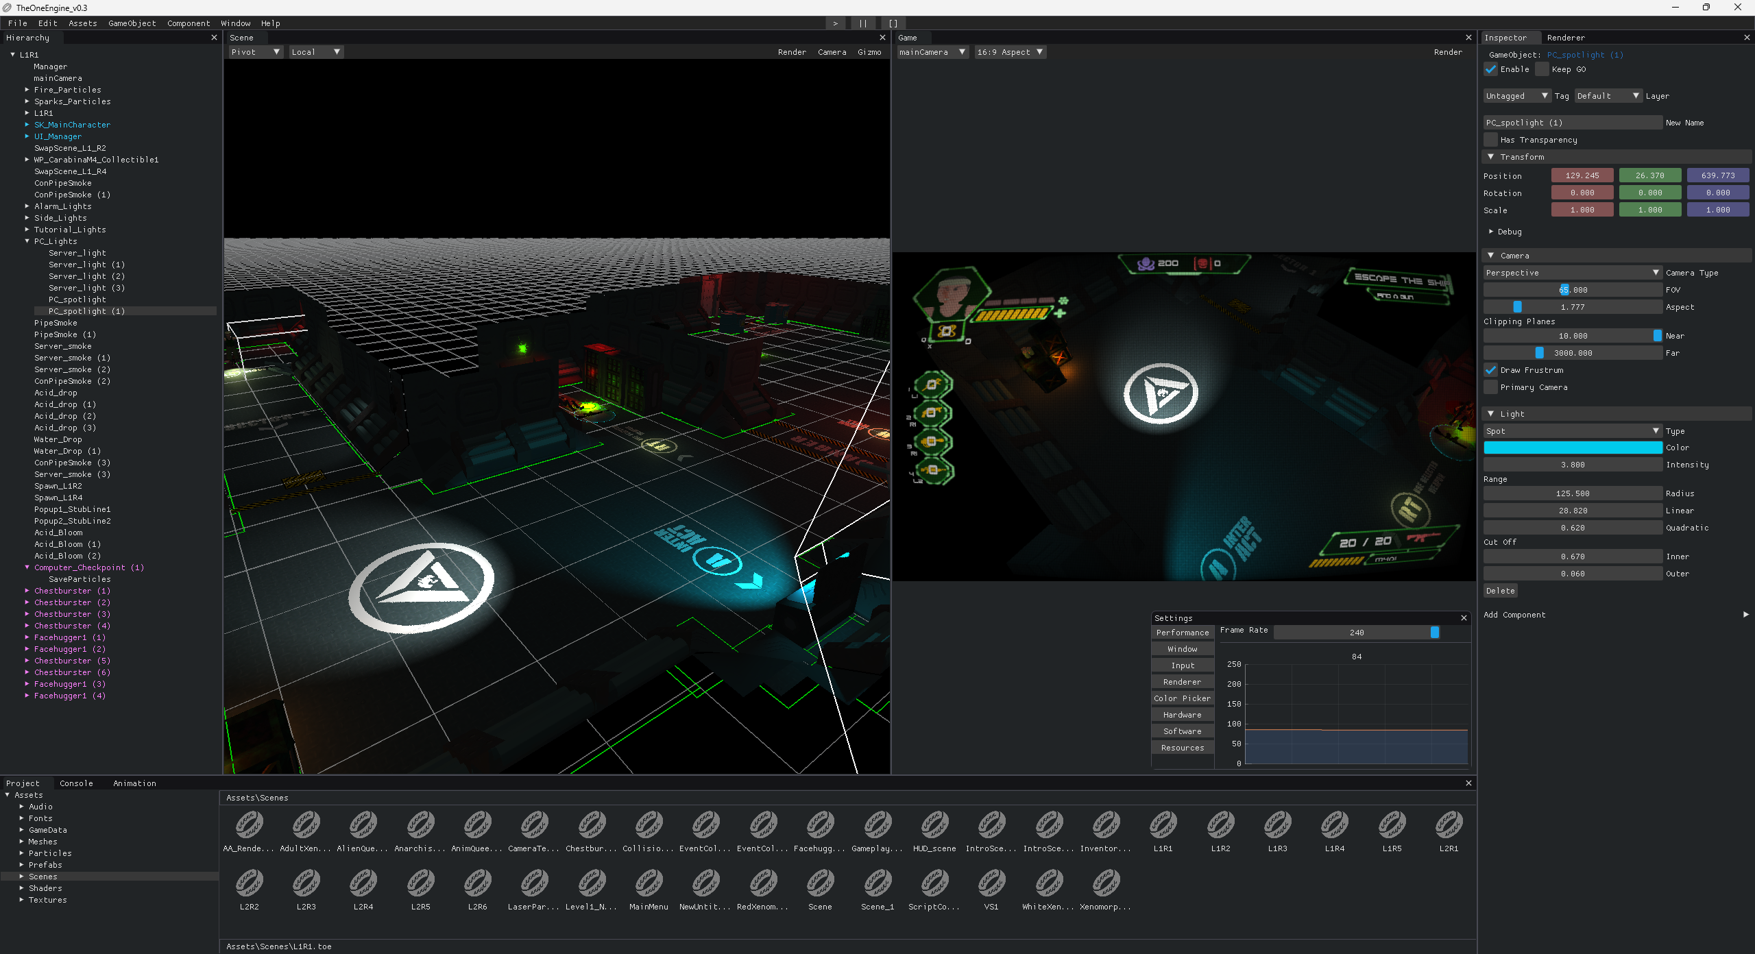This screenshot has width=1755, height=954.
Task: Open the 16:9 Aspect dropdown
Action: coord(1010,52)
